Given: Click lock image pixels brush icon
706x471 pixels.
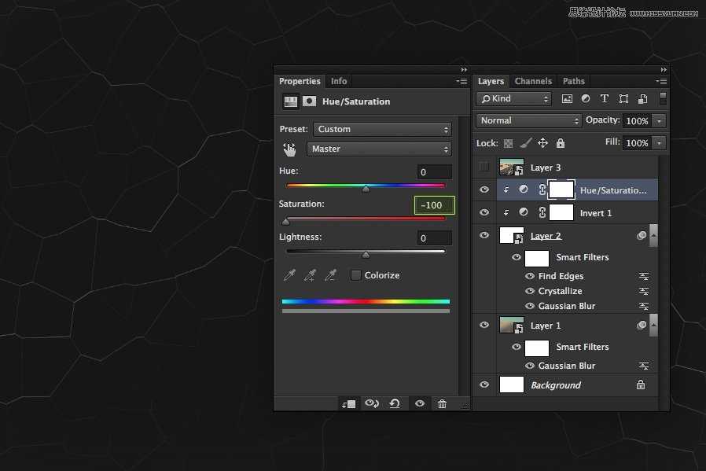Looking at the screenshot, I should coord(525,143).
